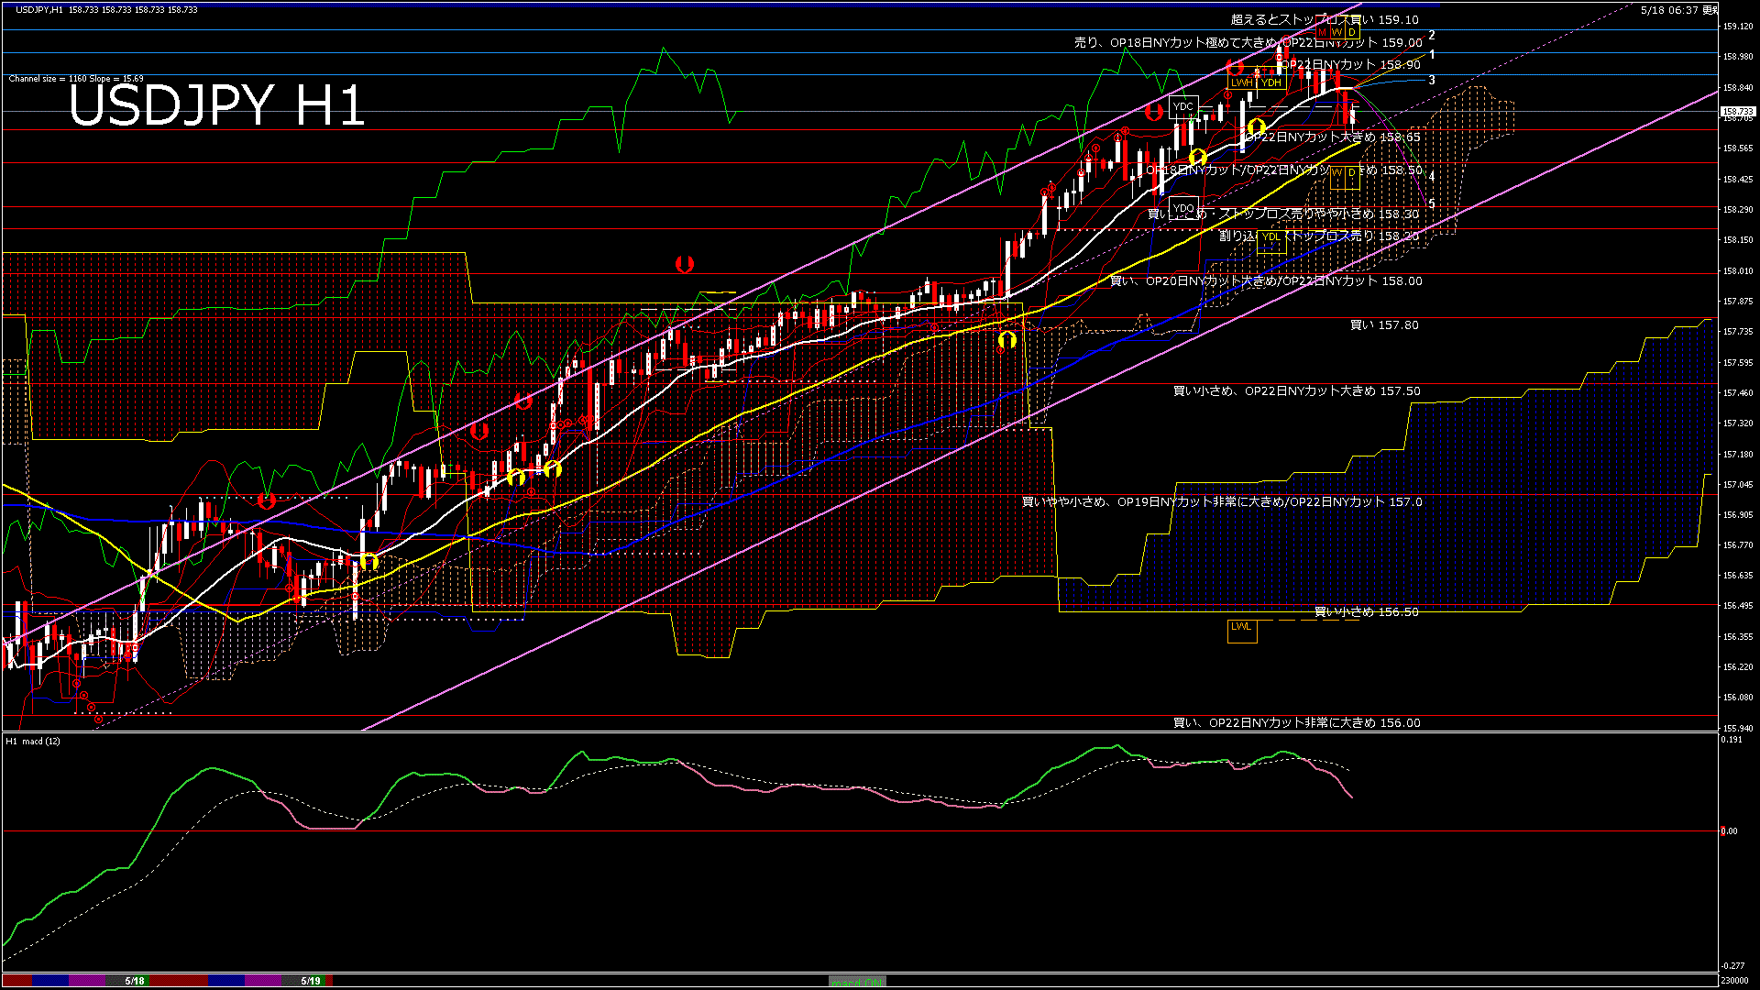Click the first purple session bar segment
This screenshot has width=1760, height=990.
[x=87, y=981]
